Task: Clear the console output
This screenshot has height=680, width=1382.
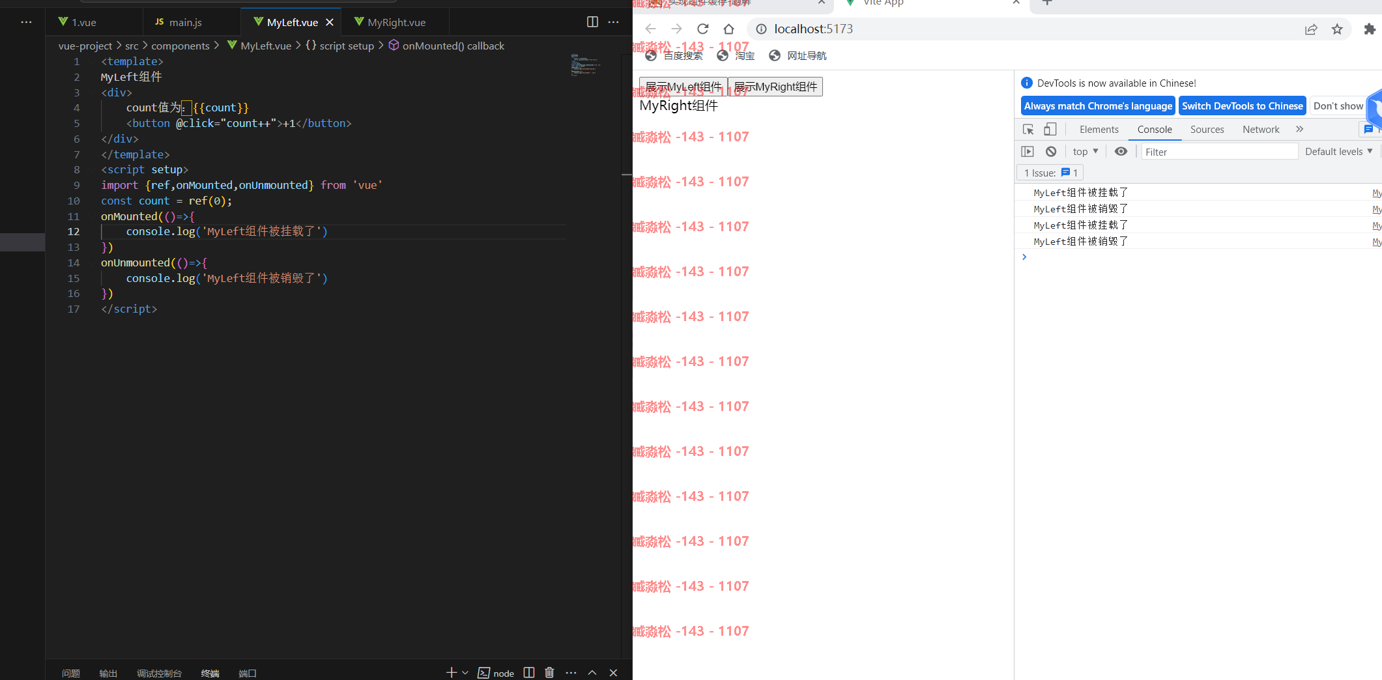Action: point(1051,151)
